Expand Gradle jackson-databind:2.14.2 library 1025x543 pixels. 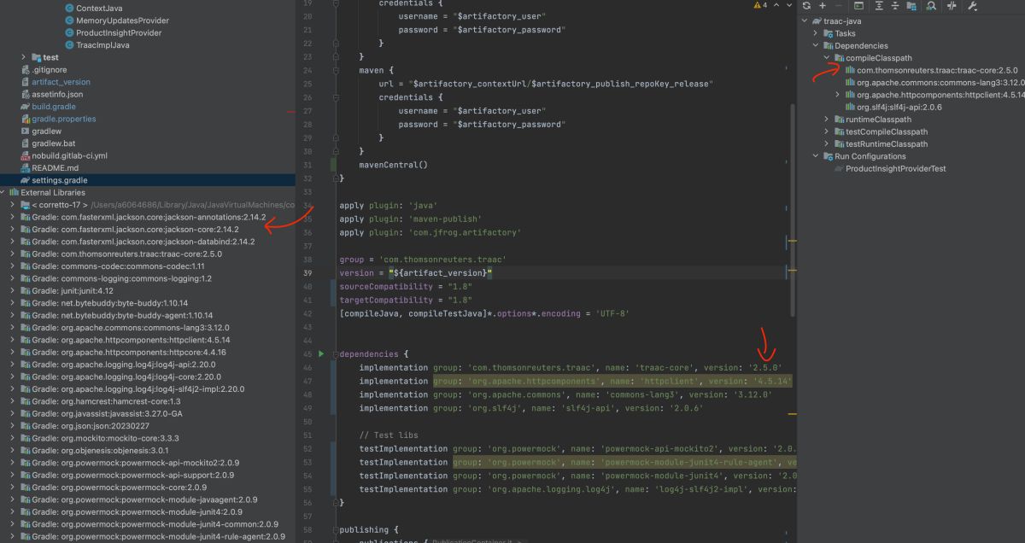13,242
